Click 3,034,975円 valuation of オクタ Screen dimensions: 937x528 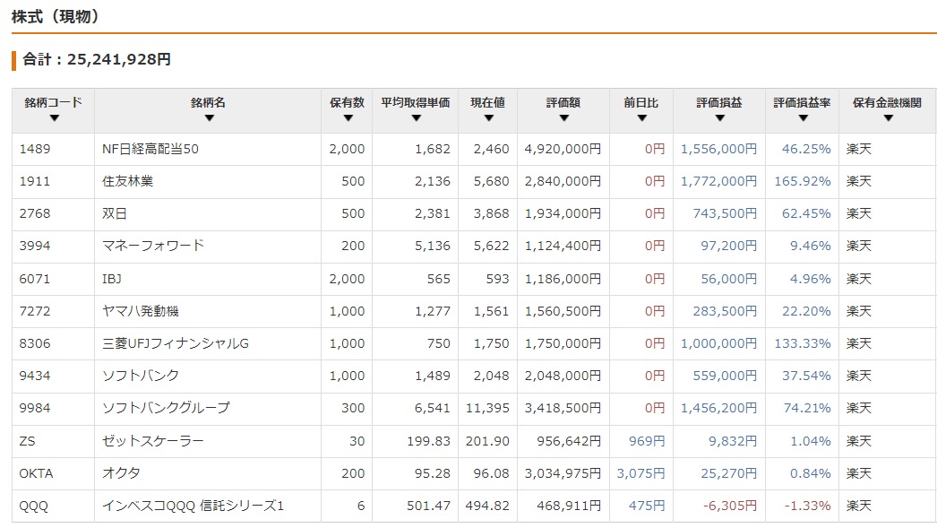pos(563,473)
